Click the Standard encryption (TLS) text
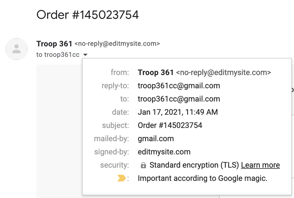Screen dimensions: 294x198 [194, 165]
